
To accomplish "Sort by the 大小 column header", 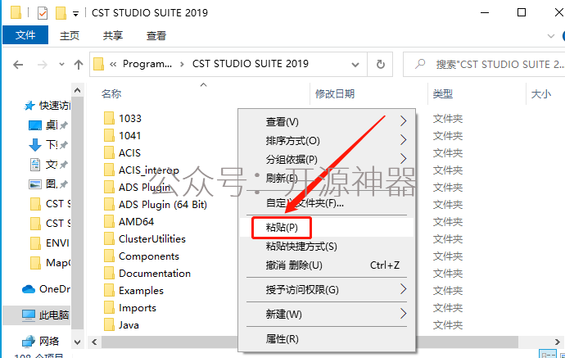I will [x=541, y=93].
